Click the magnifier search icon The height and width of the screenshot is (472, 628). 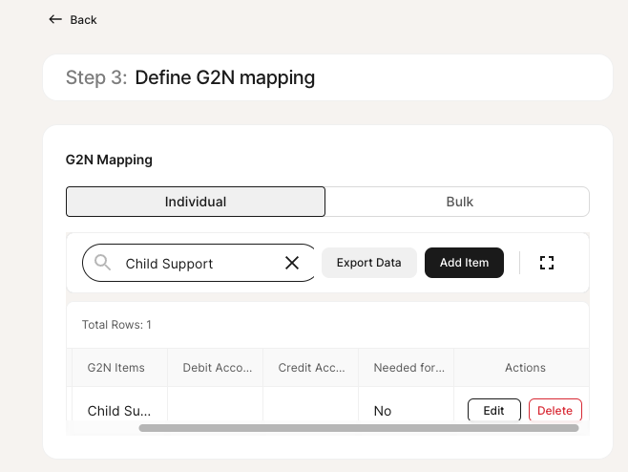tap(102, 263)
